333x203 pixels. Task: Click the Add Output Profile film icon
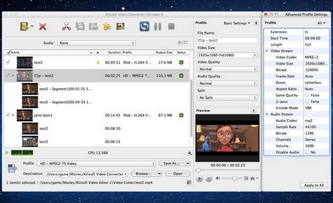(120, 27)
